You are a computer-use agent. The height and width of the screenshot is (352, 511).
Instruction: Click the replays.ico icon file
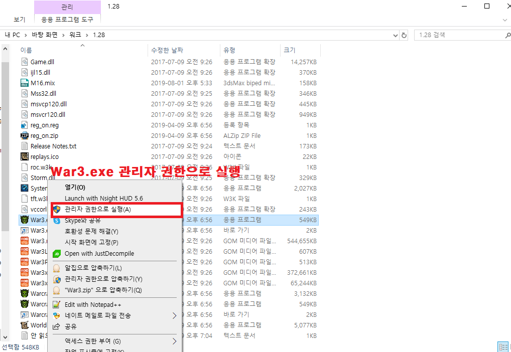[25, 156]
